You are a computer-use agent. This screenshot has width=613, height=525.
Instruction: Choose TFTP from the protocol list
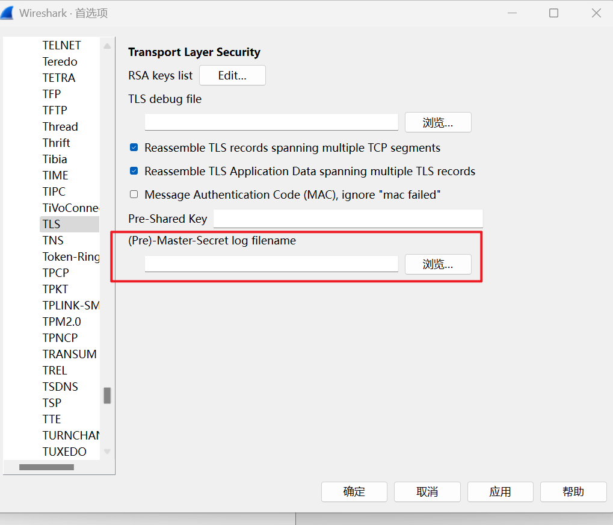[x=55, y=110]
